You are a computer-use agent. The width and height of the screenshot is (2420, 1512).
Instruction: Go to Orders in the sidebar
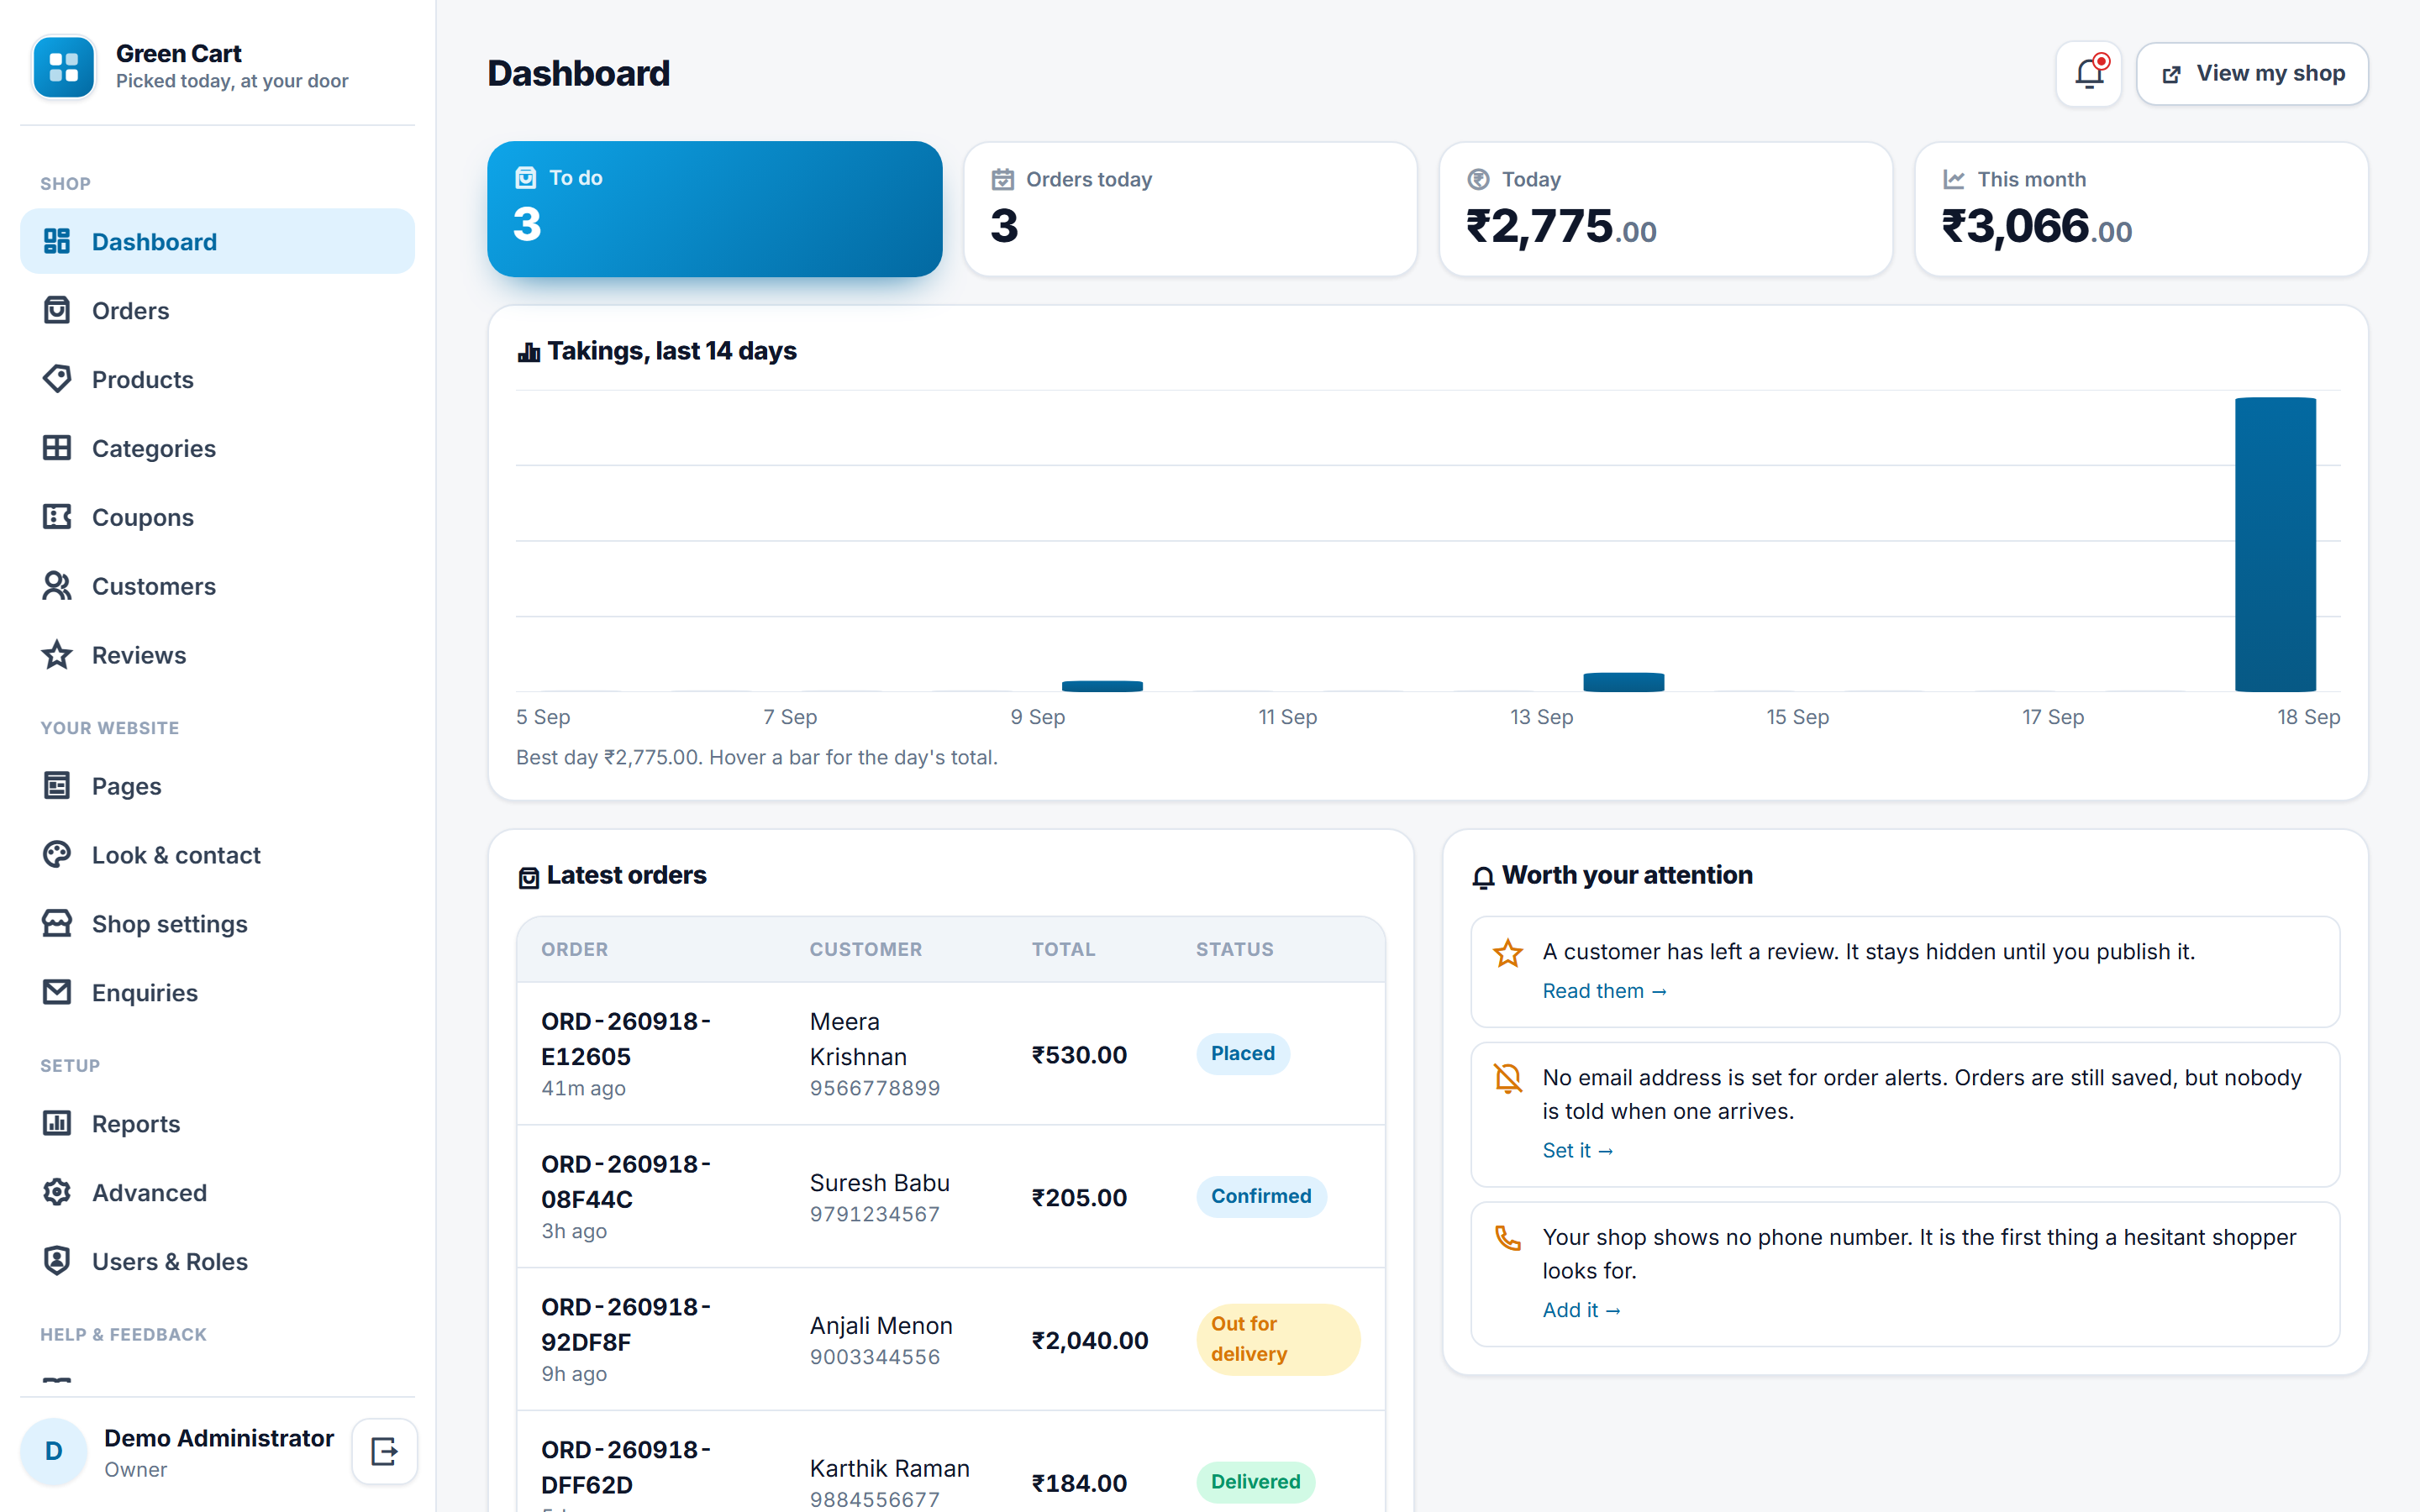point(217,311)
